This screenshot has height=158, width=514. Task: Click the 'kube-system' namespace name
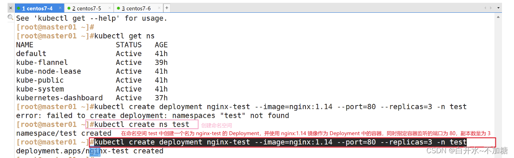(x=40, y=89)
